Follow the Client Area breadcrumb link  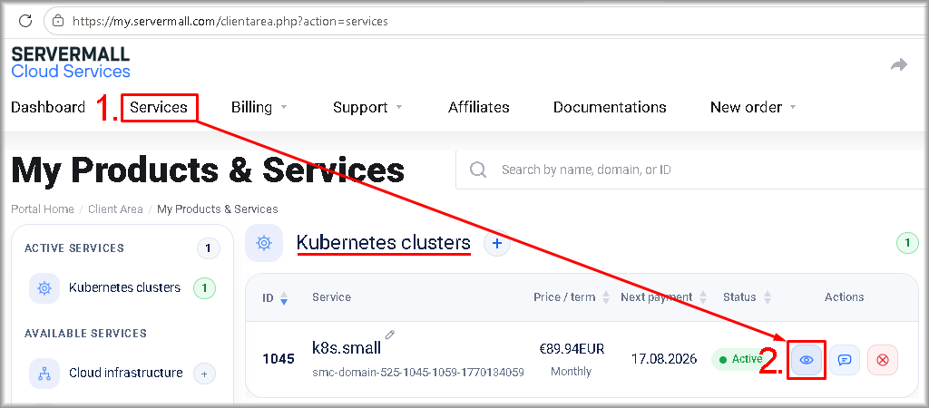115,209
